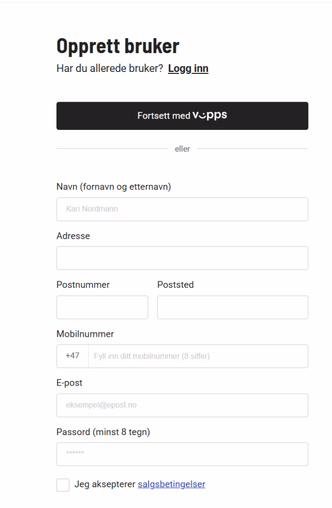The height and width of the screenshot is (508, 332).
Task: Open the salgsbetingelser link
Action: pos(171,484)
